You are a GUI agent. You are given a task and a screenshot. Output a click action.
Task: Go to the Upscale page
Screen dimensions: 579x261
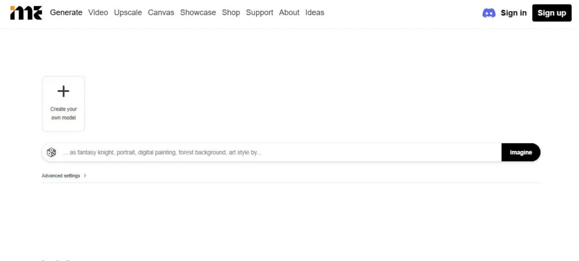pyautogui.click(x=128, y=12)
